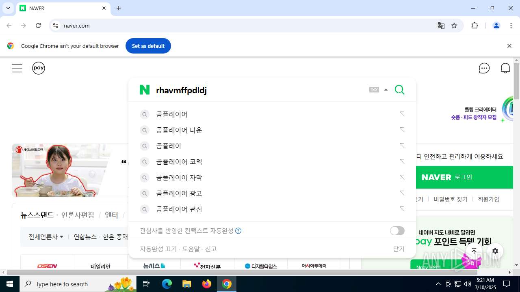Click the scroll-to-top arrow button
Viewport: 520px width, 292px height.
474,251
